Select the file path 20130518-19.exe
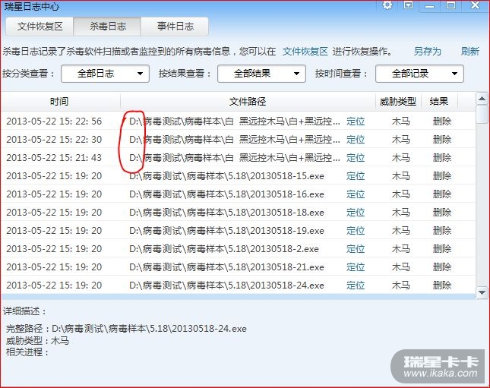 [226, 231]
